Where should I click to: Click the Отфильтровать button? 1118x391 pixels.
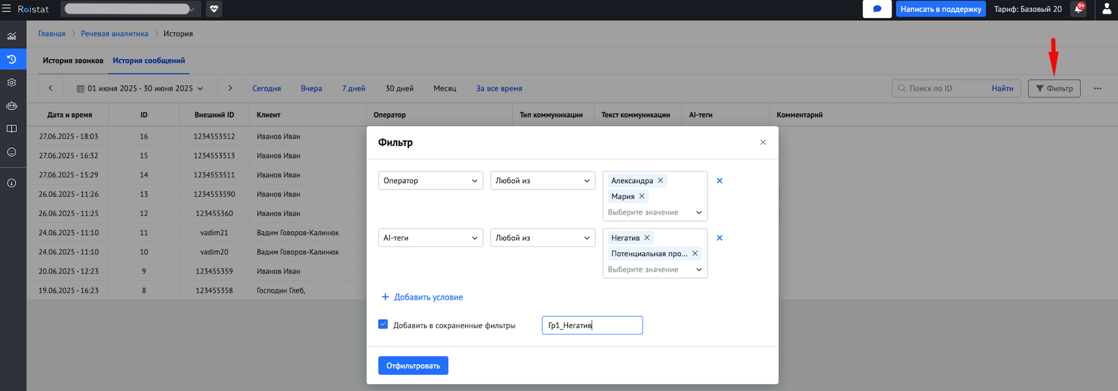click(x=413, y=366)
